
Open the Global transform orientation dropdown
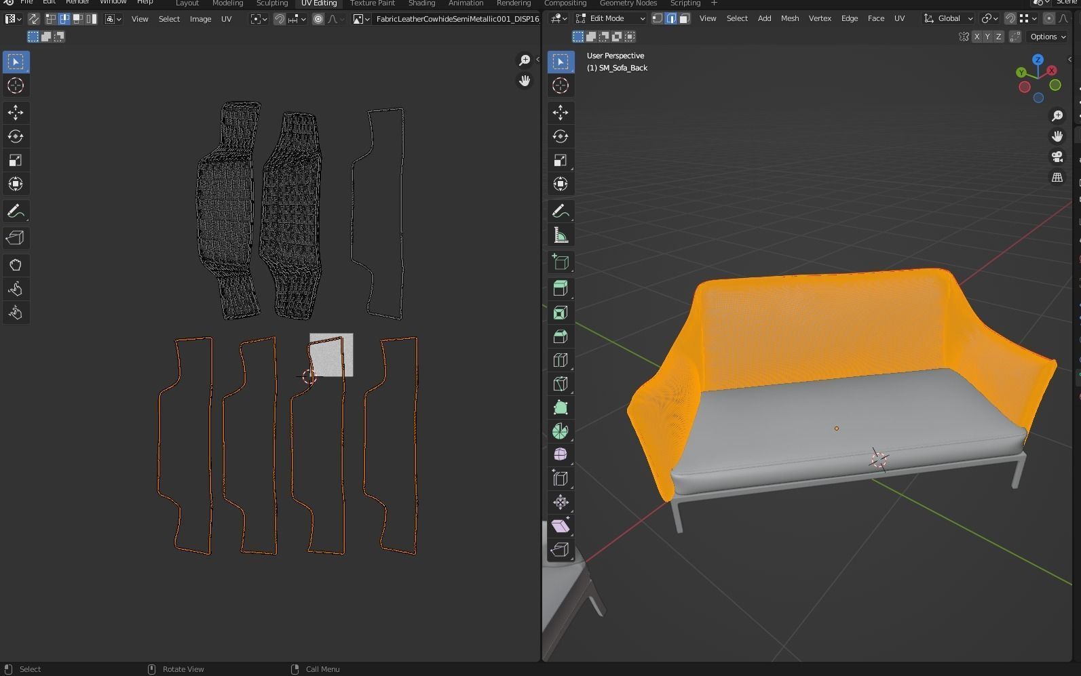[949, 18]
